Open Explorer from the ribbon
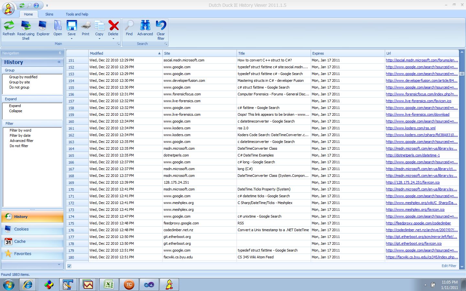Viewport: 466px width, 291px height. coord(43,26)
